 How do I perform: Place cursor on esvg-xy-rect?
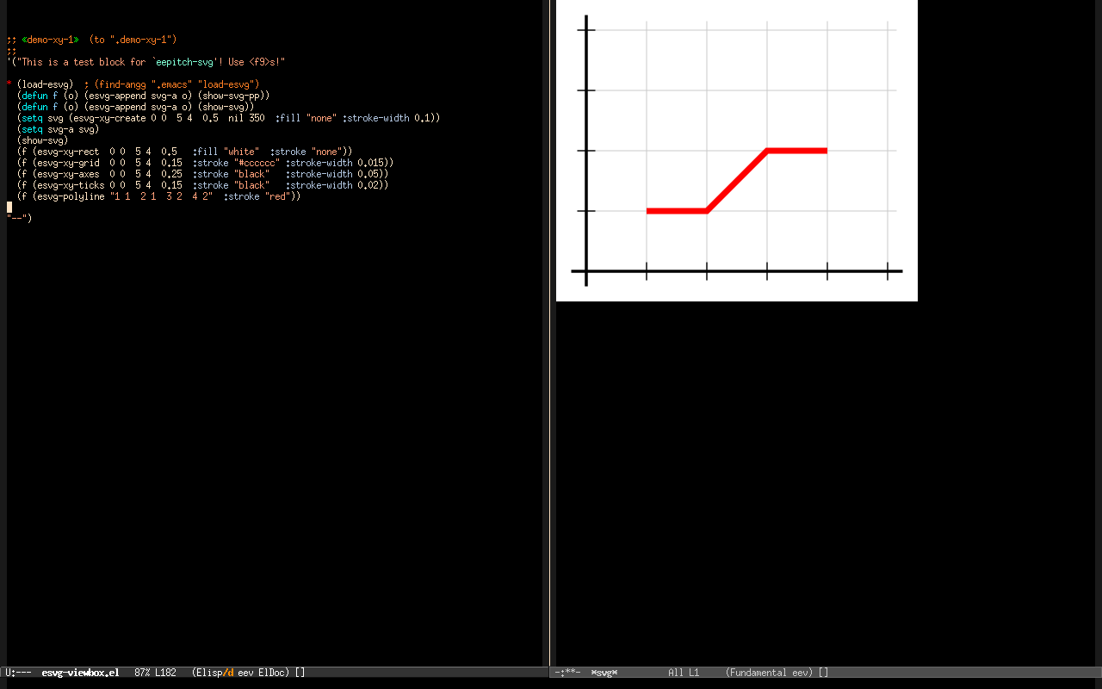(66, 152)
